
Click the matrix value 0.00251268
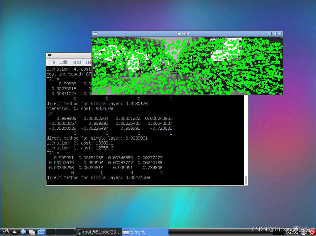pyautogui.click(x=91, y=158)
